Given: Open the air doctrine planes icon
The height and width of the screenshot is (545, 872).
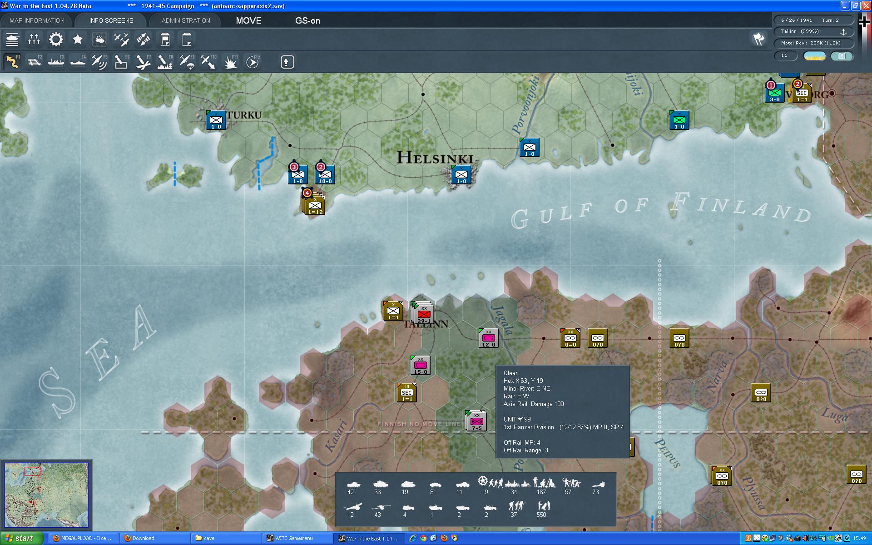Looking at the screenshot, I should point(121,40).
